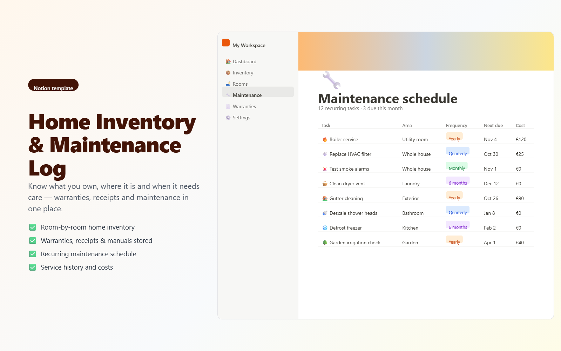The height and width of the screenshot is (351, 561).
Task: Click the Dec 12 next due date
Action: pyautogui.click(x=491, y=184)
